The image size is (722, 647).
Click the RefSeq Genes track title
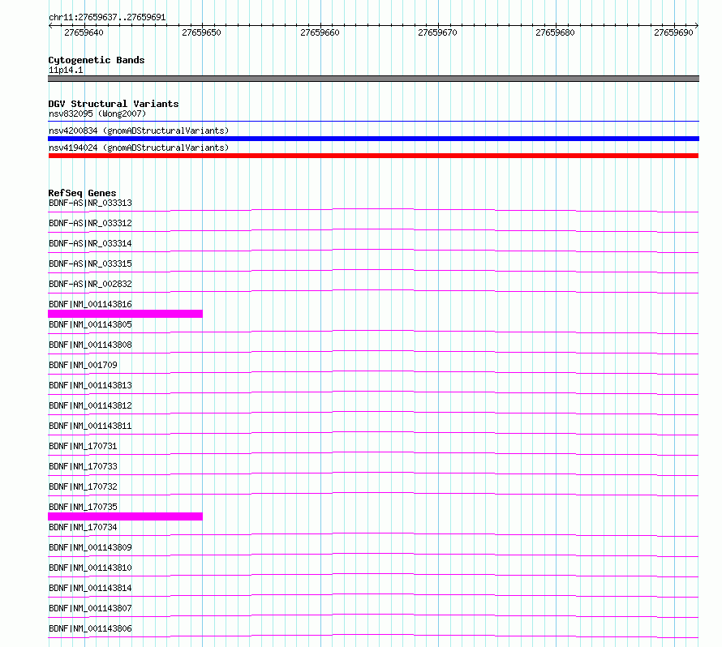[x=82, y=193]
